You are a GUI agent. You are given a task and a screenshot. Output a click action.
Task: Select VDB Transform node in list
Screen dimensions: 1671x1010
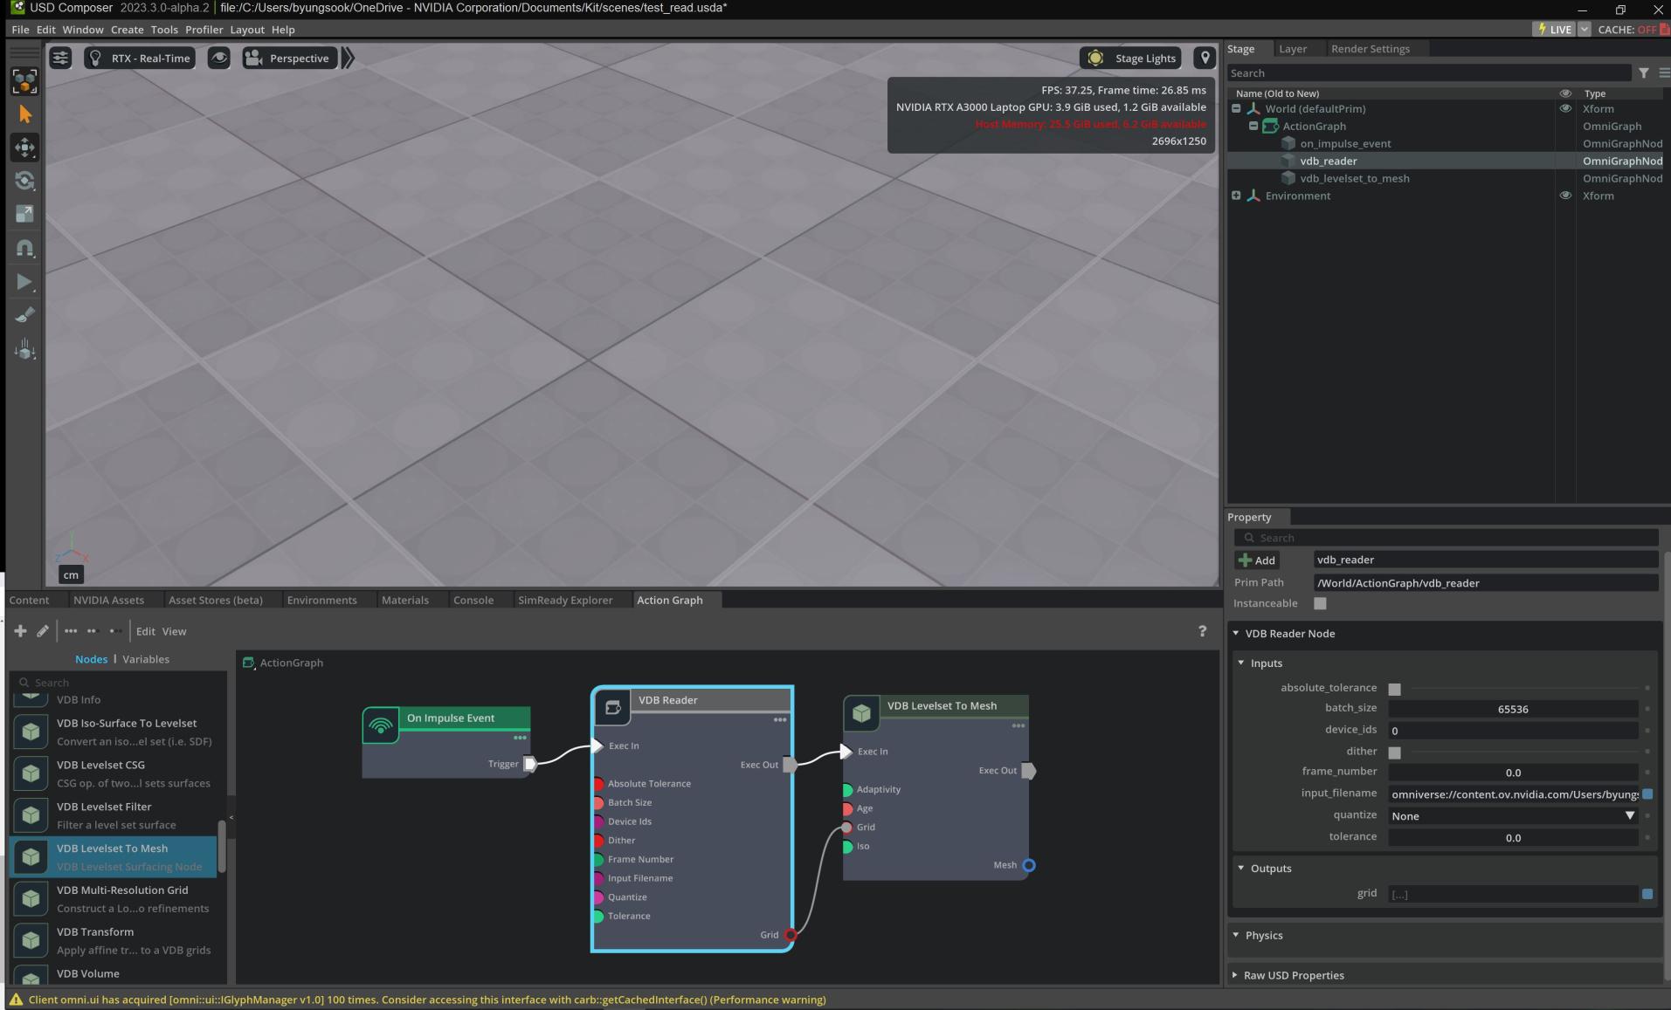(x=114, y=940)
